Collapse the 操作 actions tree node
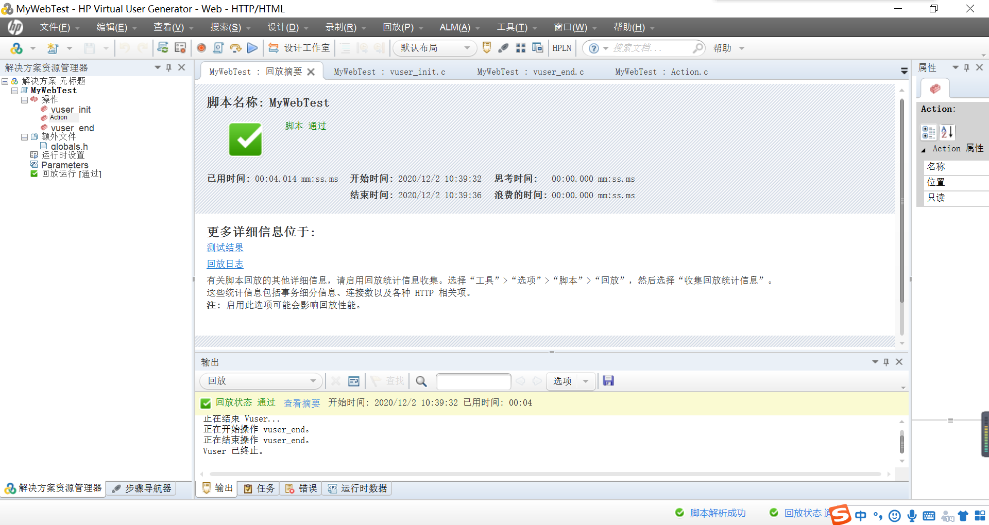Viewport: 989px width, 525px height. click(x=24, y=100)
